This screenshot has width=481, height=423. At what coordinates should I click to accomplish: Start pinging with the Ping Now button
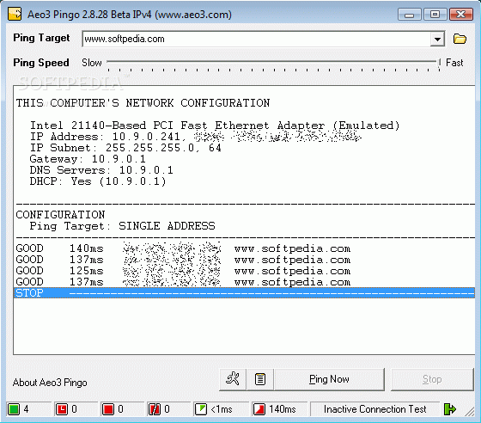(x=329, y=379)
